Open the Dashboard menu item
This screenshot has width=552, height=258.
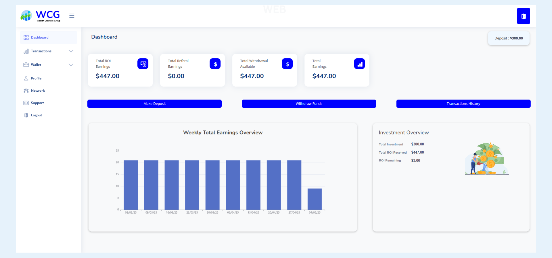point(40,38)
